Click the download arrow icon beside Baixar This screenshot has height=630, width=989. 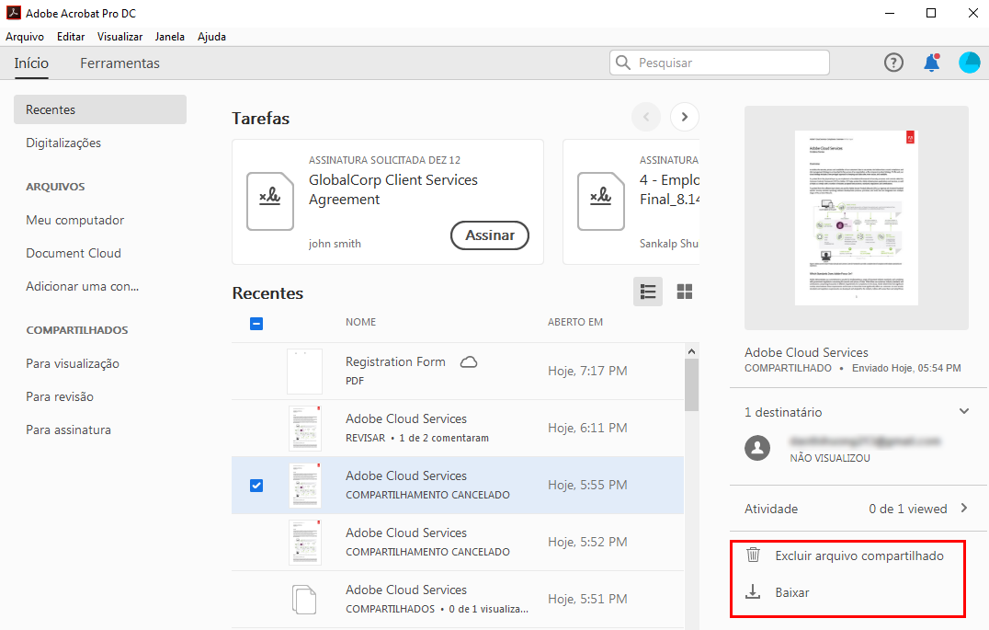pos(753,592)
